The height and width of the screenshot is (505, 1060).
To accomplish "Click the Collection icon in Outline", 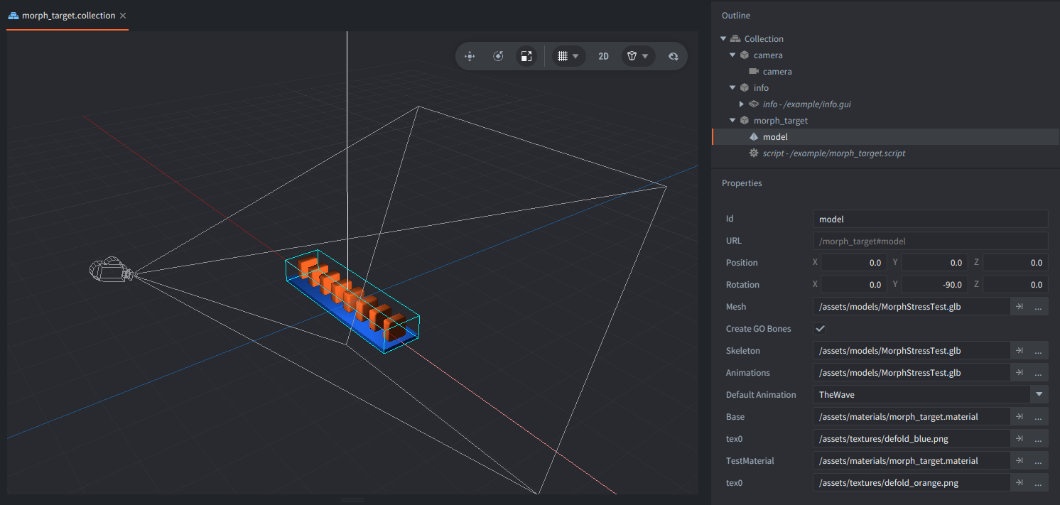I will (735, 39).
